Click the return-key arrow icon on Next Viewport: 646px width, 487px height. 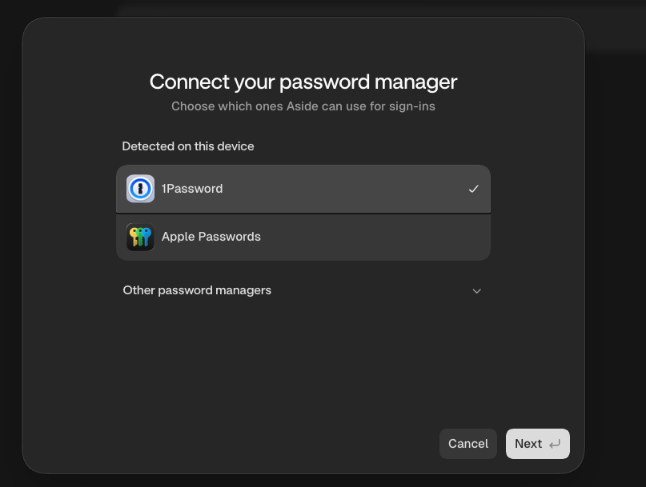pyautogui.click(x=555, y=444)
